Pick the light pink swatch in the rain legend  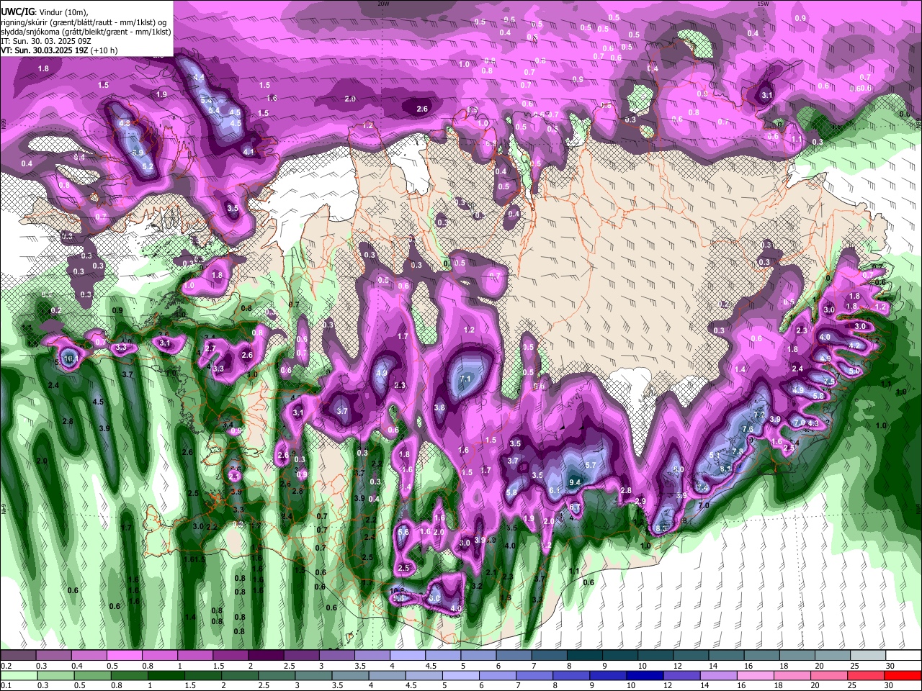[x=755, y=675]
